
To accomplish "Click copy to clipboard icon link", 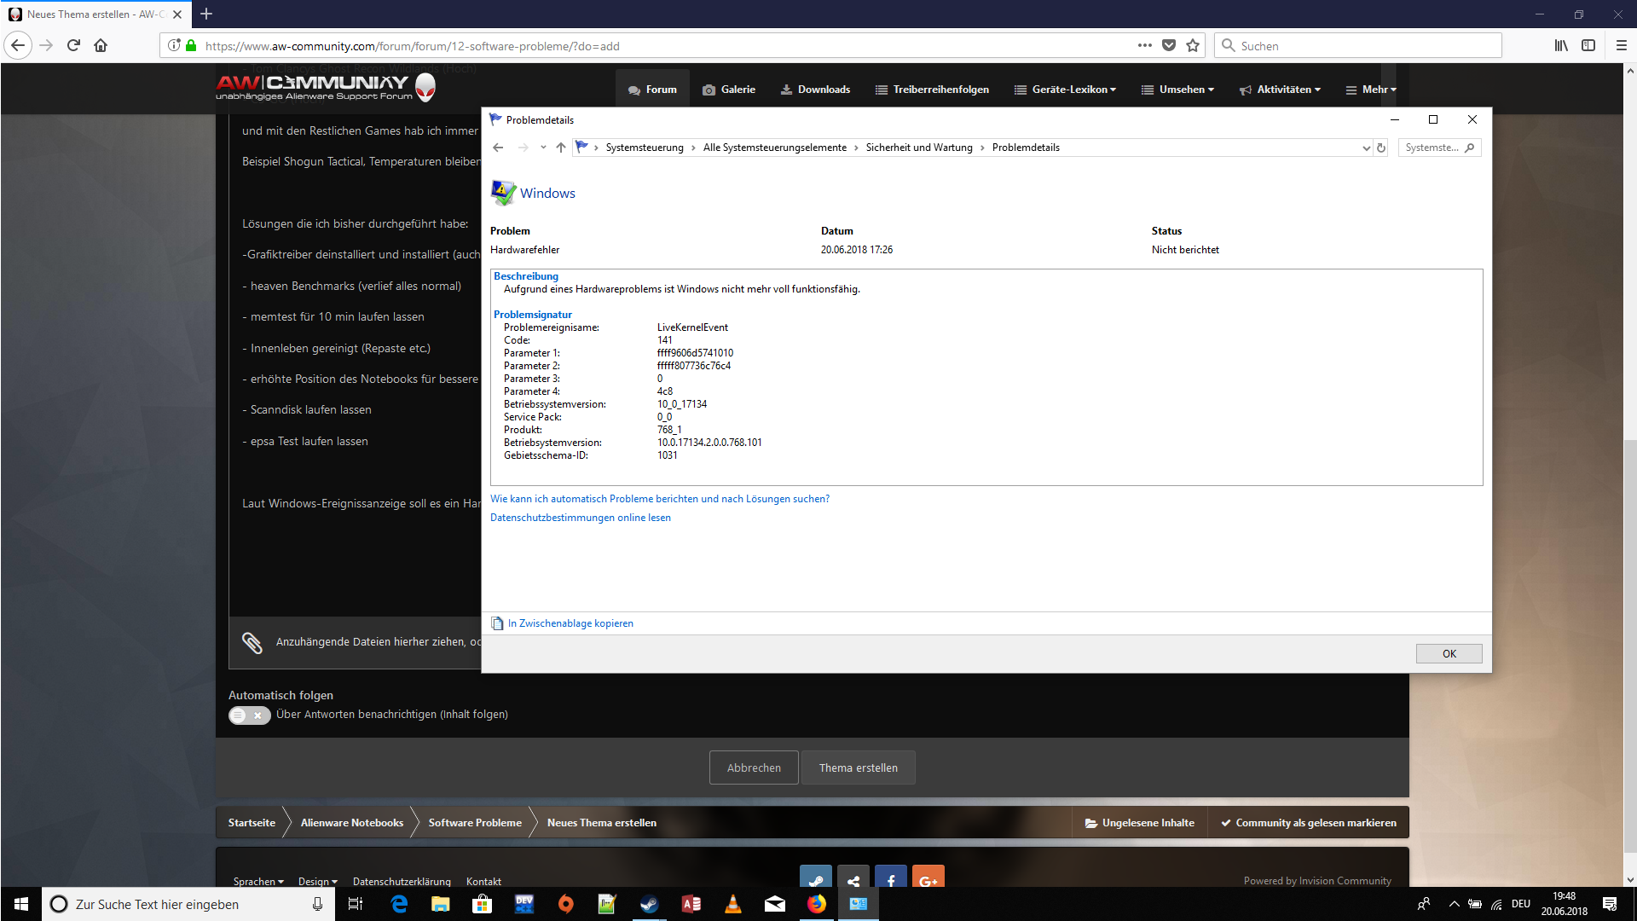I will [x=497, y=623].
